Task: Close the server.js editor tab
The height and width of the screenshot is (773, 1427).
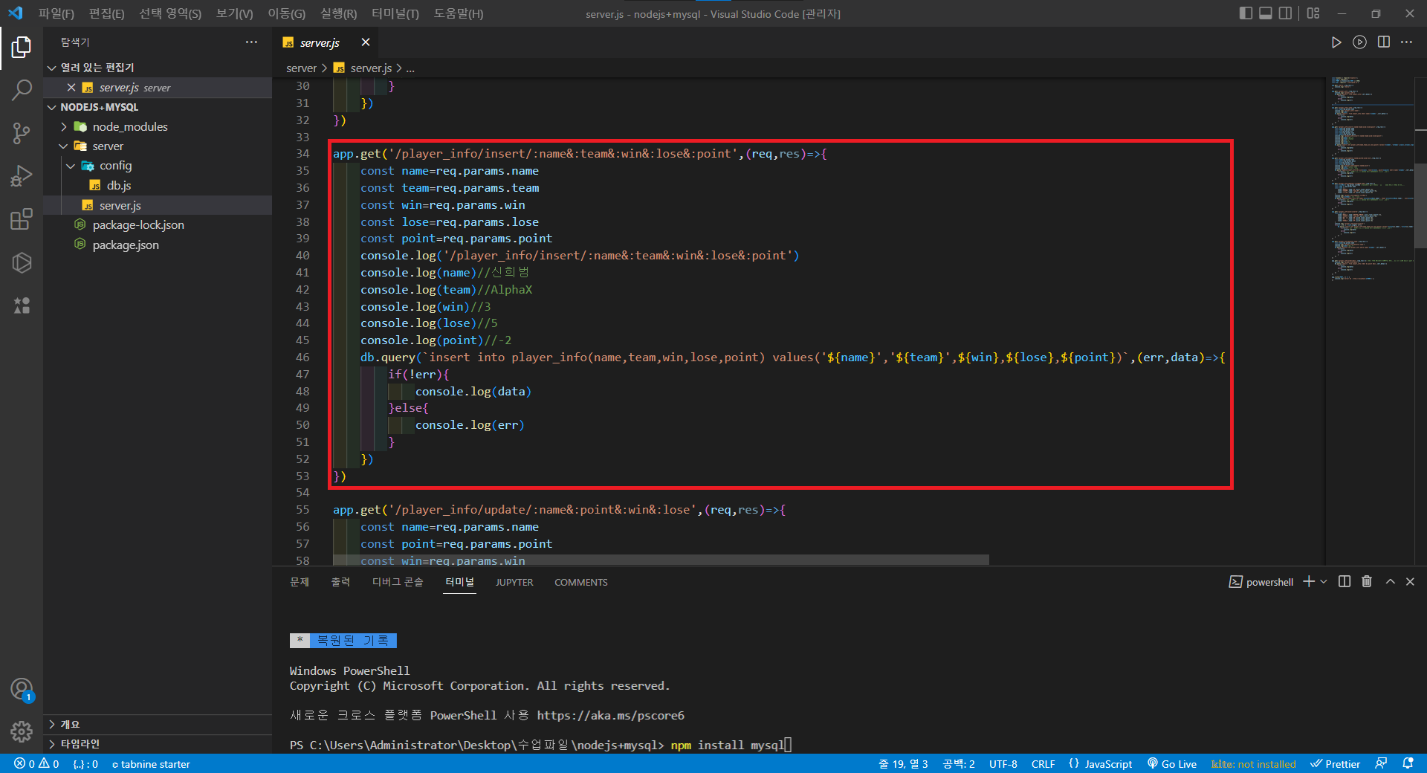Action: point(365,42)
